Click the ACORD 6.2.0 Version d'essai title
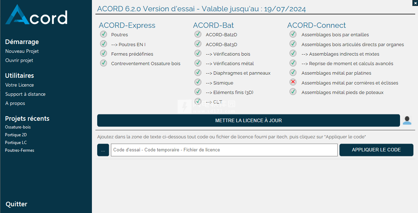The width and height of the screenshot is (418, 213). (201, 9)
